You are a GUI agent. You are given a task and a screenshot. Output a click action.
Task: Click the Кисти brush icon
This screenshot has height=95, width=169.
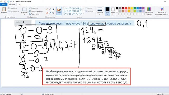pos(59,9)
